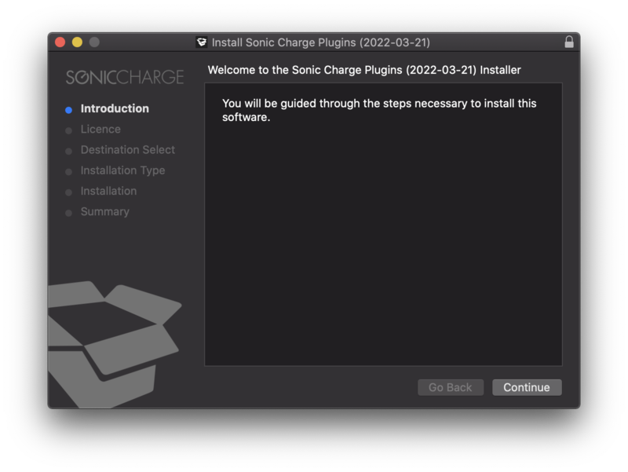
Task: Click the Welcome to Sonic Charge heading
Action: (364, 70)
